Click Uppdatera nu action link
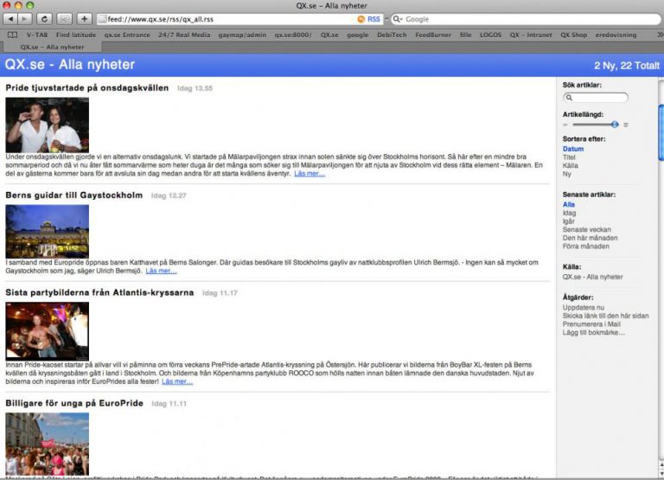Image resolution: width=664 pixels, height=480 pixels. coord(583,307)
